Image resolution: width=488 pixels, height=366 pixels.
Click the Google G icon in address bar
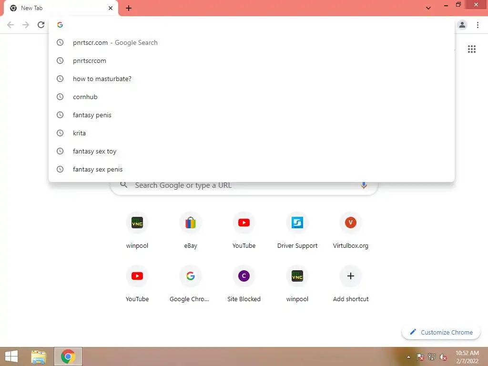(60, 25)
